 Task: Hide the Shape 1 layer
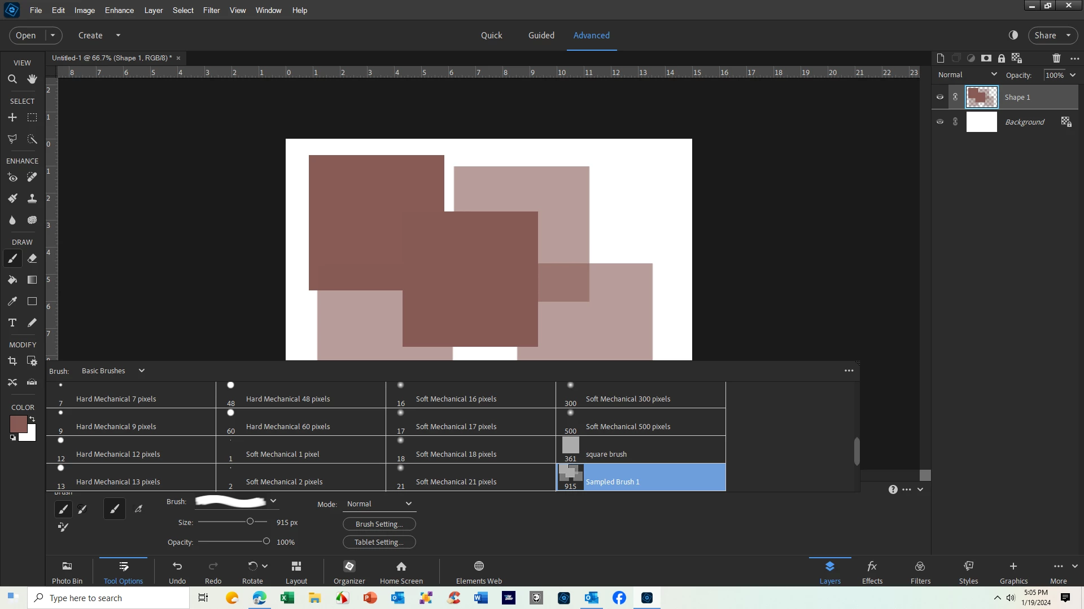(x=940, y=97)
